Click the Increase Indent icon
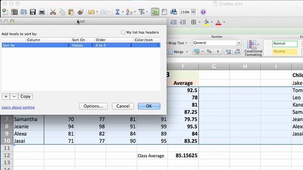This screenshot has width=303, height=170. tap(182, 22)
